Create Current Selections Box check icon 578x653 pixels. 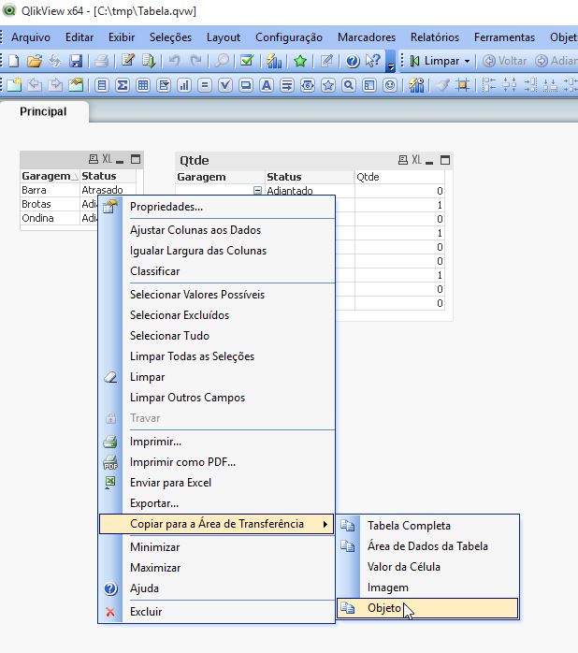(225, 85)
